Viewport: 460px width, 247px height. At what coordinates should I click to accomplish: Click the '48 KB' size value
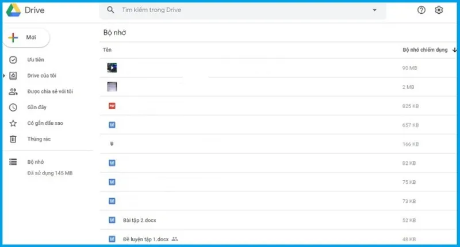pyautogui.click(x=409, y=240)
